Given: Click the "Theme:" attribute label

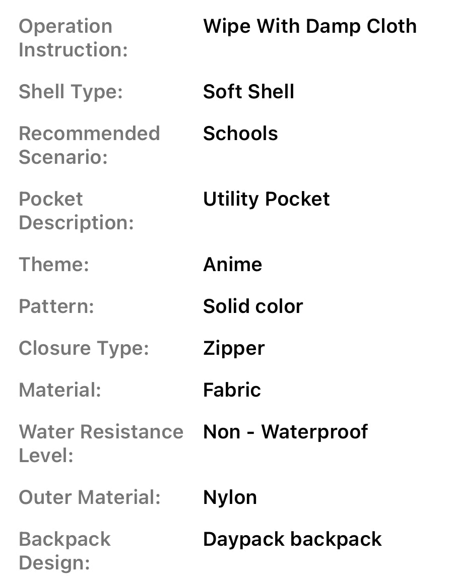Looking at the screenshot, I should point(53,265).
